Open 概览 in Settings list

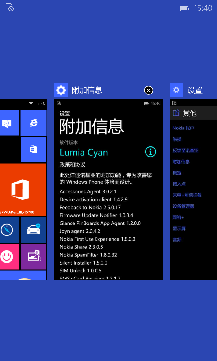177,173
